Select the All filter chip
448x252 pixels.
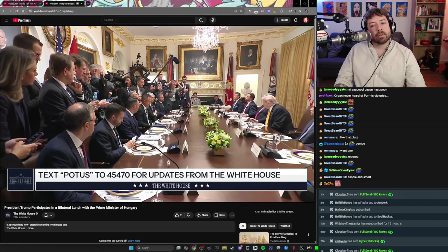243,226
